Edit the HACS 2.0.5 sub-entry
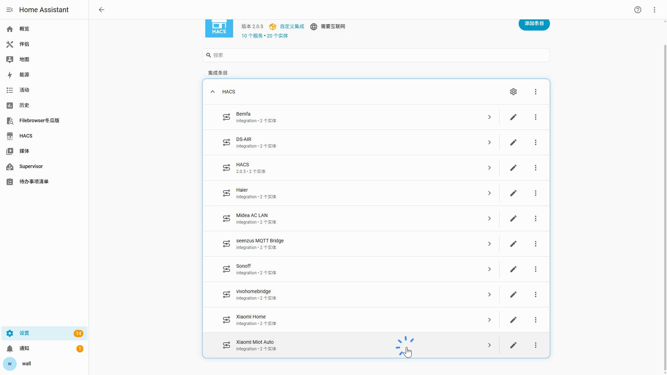Image resolution: width=667 pixels, height=375 pixels. click(x=513, y=168)
